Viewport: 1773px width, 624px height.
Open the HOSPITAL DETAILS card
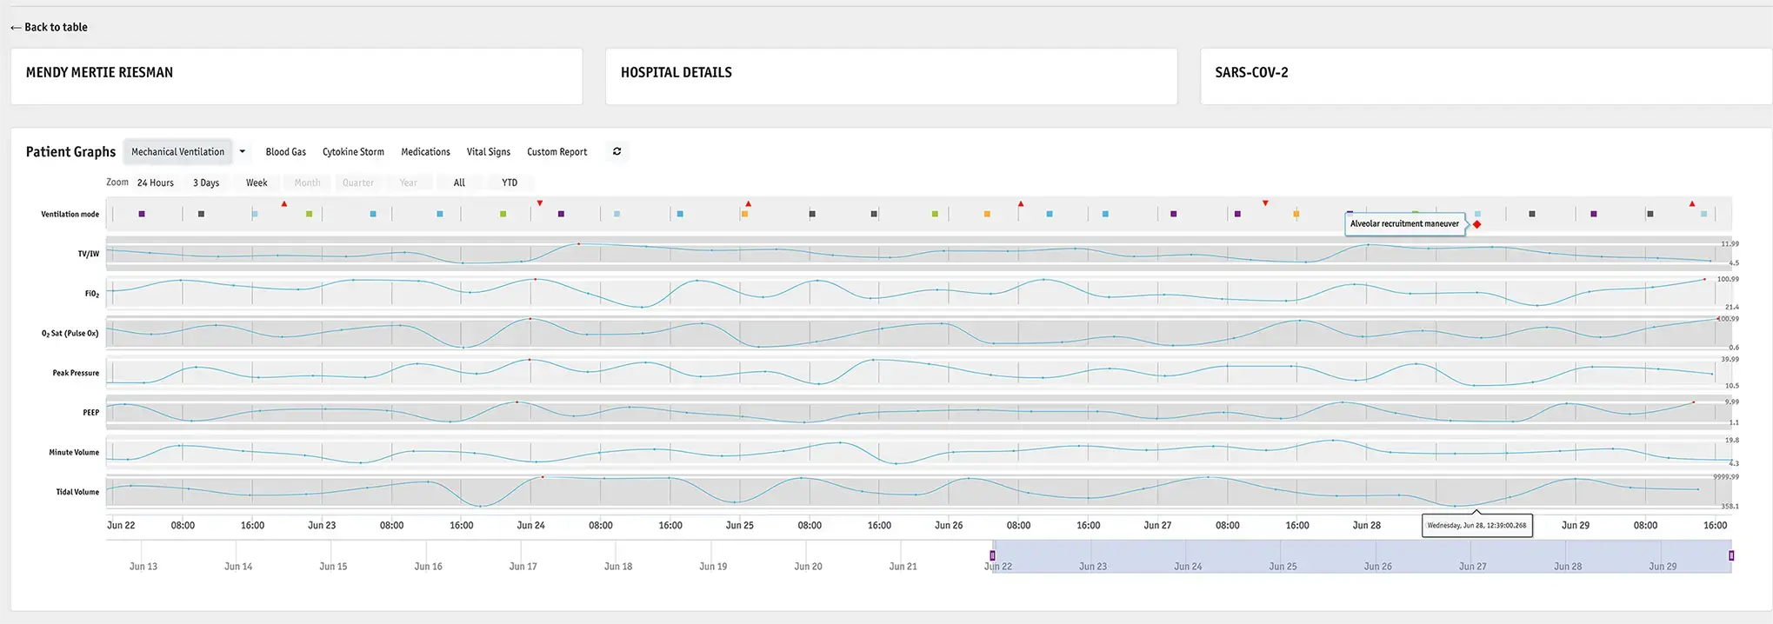(x=891, y=76)
